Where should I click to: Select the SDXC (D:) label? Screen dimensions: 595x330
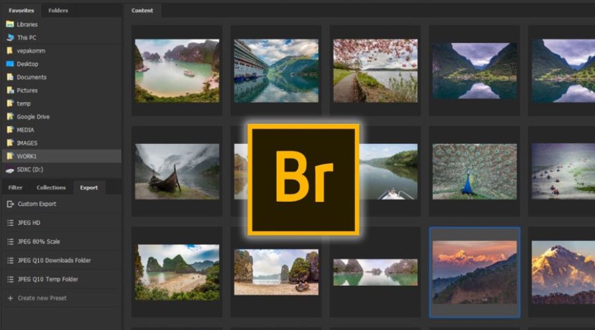(x=30, y=170)
